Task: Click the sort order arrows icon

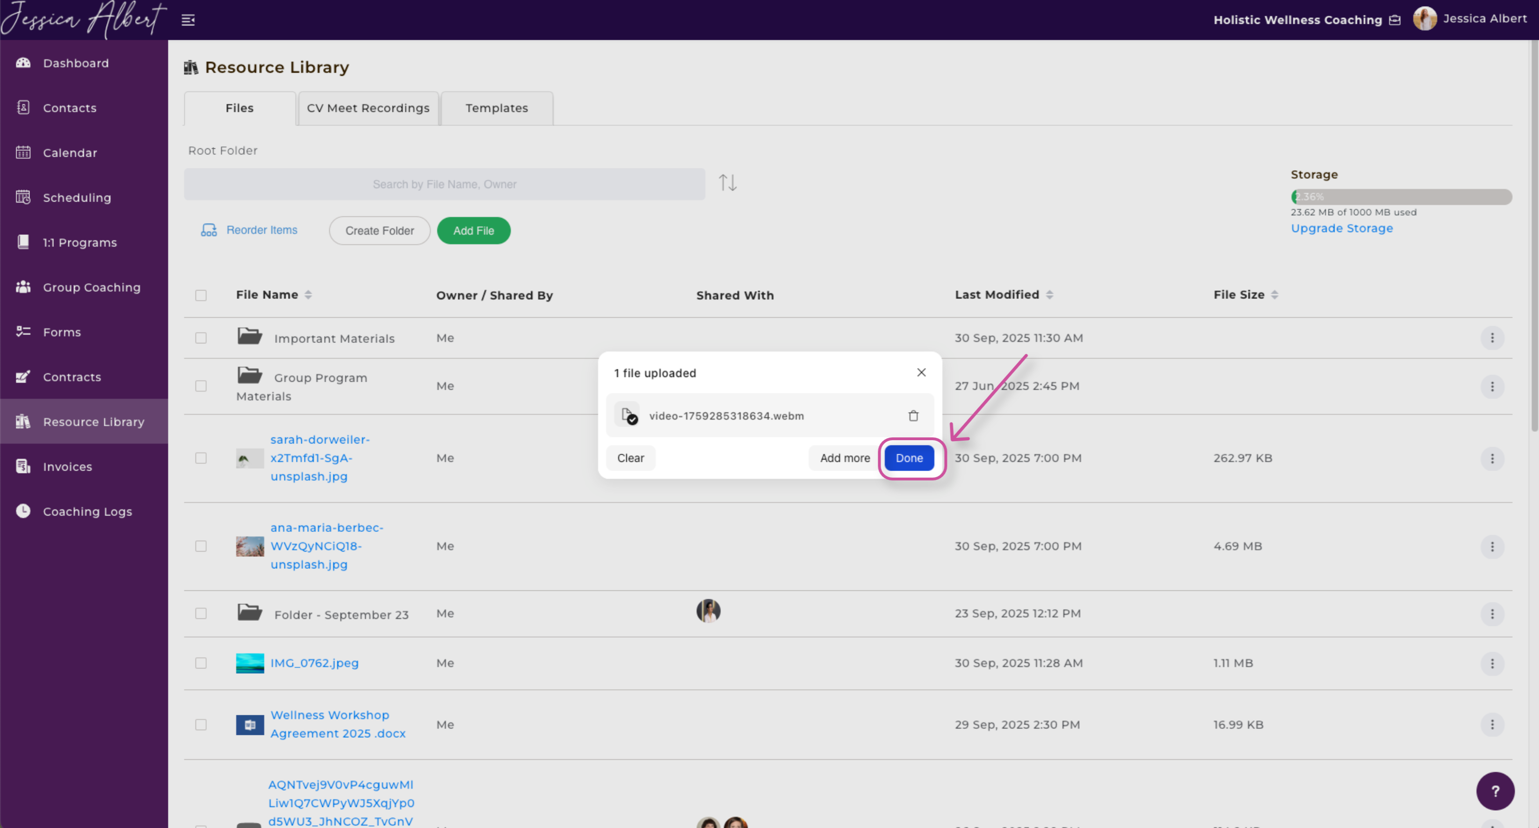Action: pos(727,183)
